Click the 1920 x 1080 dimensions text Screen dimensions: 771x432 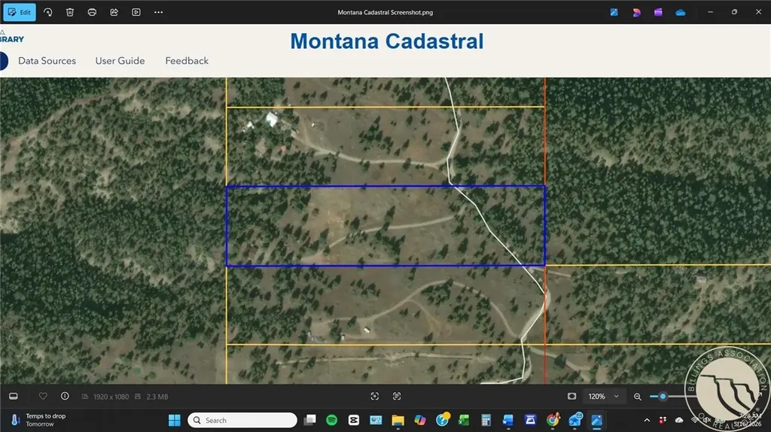[111, 397]
